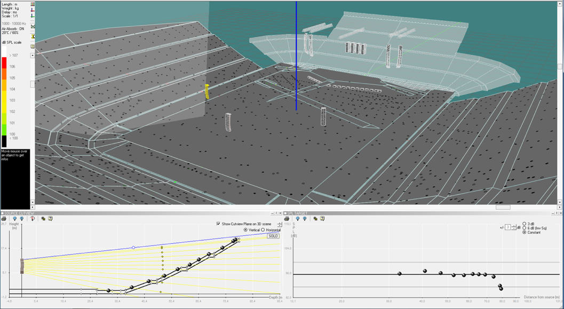The height and width of the screenshot is (309, 564).
Task: Minimize the Source Cutview panel
Action: [x=272, y=213]
